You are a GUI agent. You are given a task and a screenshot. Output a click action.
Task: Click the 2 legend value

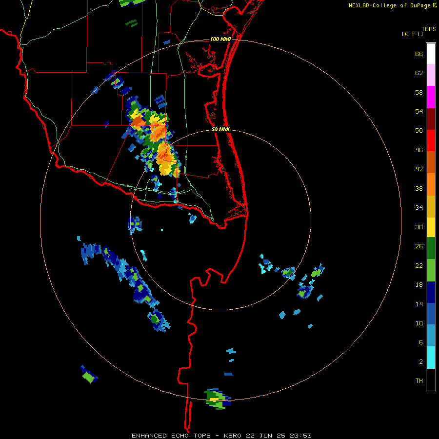[x=421, y=361]
